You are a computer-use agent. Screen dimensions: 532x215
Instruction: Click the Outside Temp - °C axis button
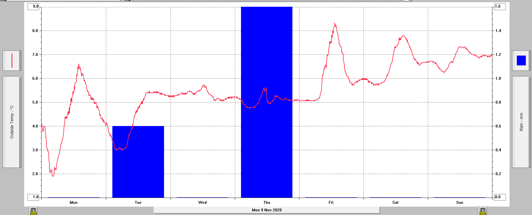[x=12, y=122]
